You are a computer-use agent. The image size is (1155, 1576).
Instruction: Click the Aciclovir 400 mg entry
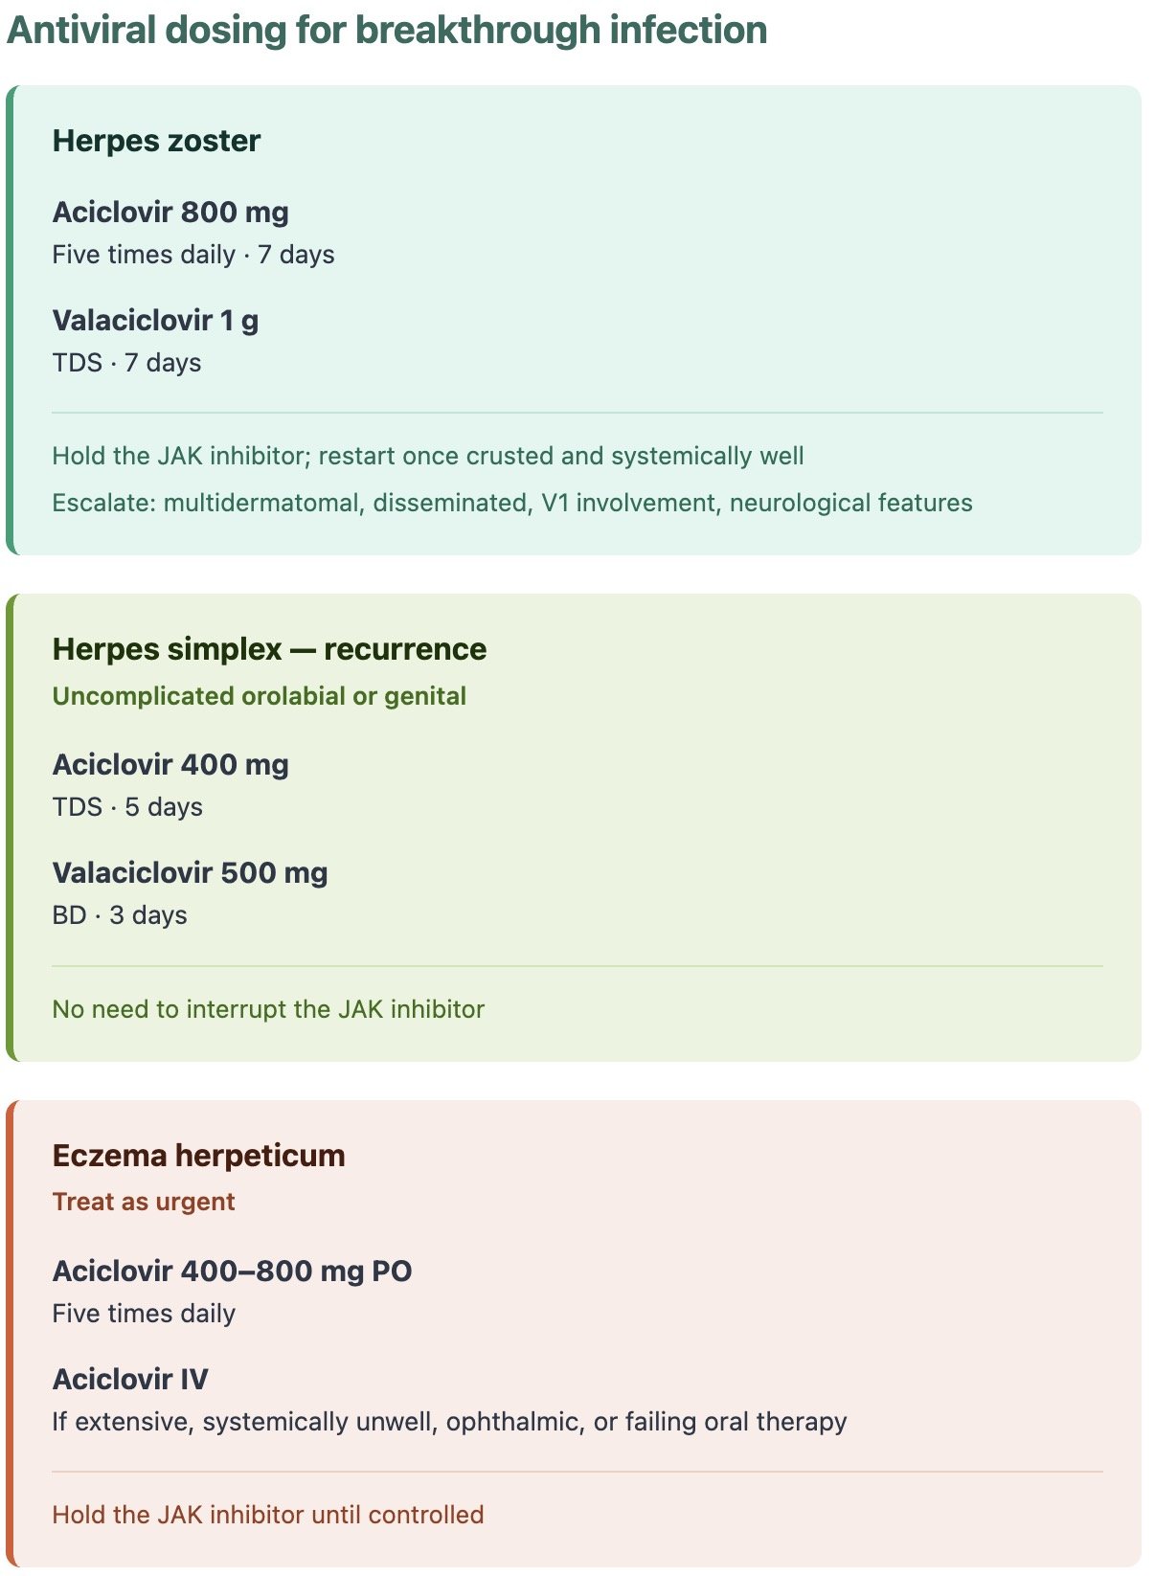click(170, 764)
